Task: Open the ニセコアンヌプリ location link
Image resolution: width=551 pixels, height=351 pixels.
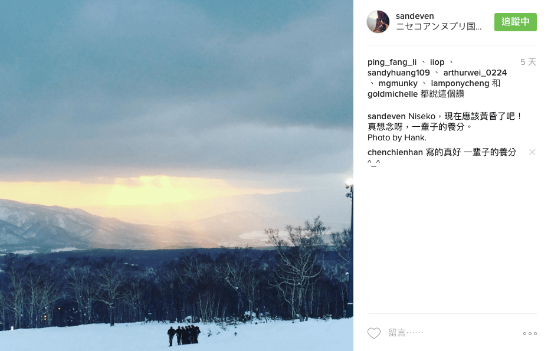Action: (438, 27)
